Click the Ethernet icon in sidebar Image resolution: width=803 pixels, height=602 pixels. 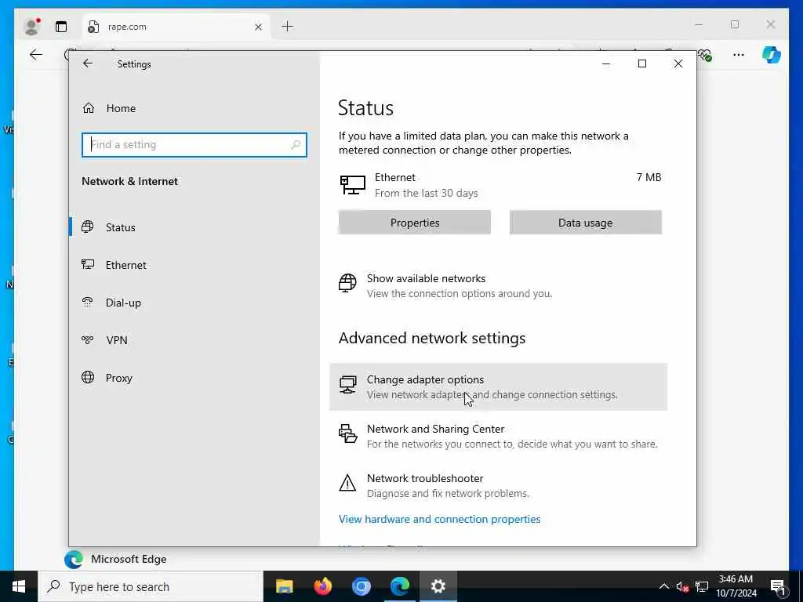[x=88, y=264]
